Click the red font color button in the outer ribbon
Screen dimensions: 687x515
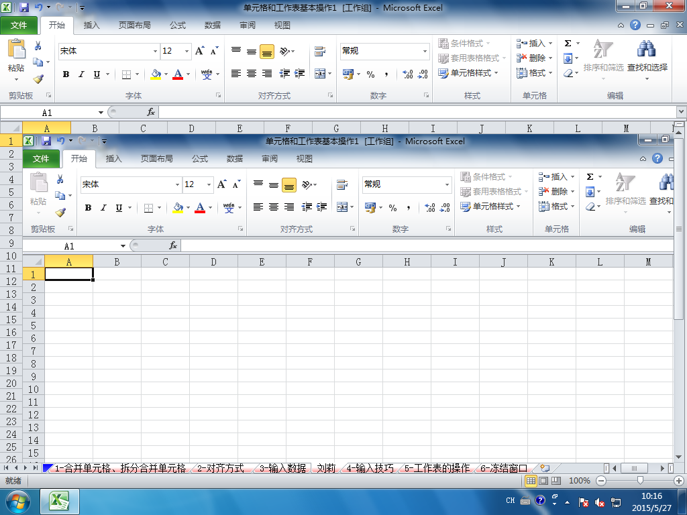(x=178, y=74)
